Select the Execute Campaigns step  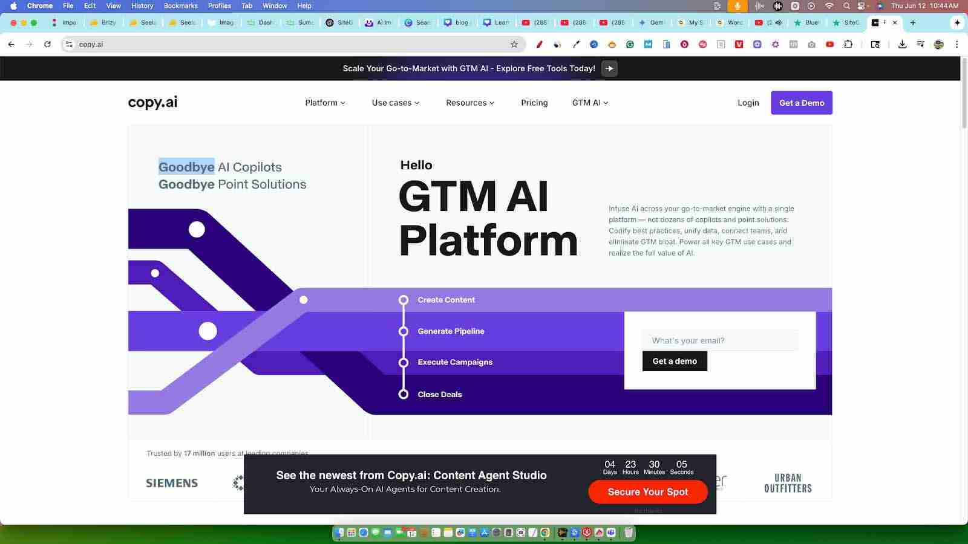[455, 362]
